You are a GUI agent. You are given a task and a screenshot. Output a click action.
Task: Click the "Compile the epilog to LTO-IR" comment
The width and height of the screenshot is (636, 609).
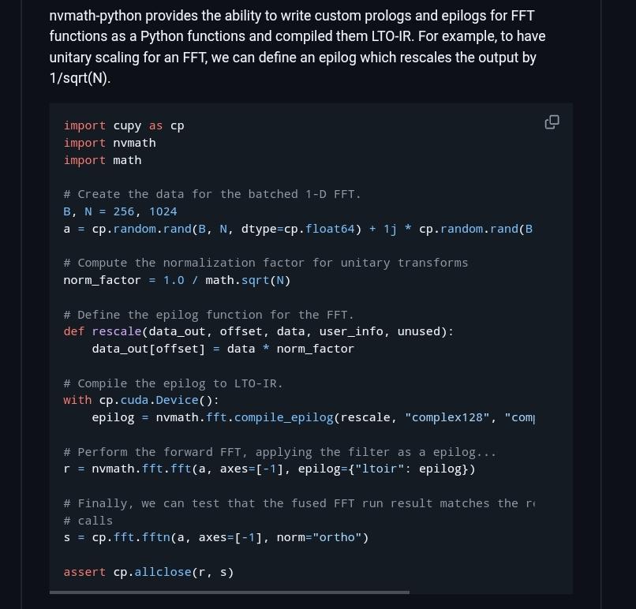pyautogui.click(x=173, y=383)
